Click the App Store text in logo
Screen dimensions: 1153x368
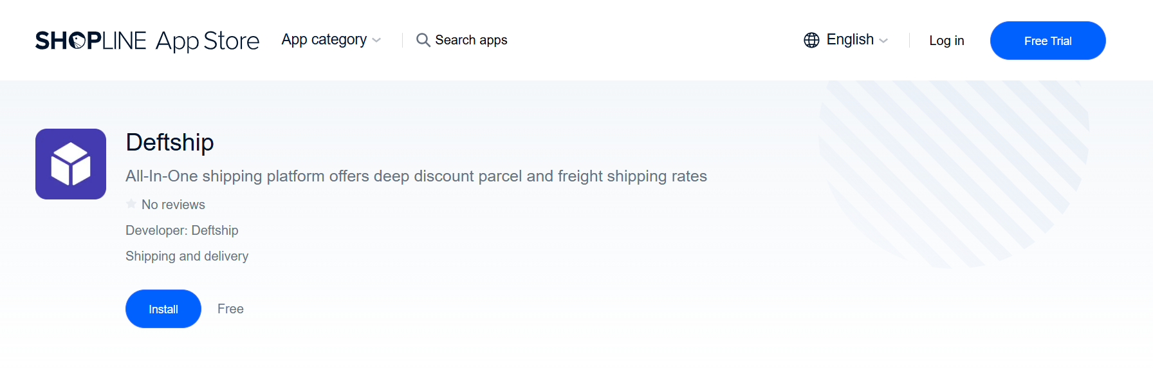[208, 41]
